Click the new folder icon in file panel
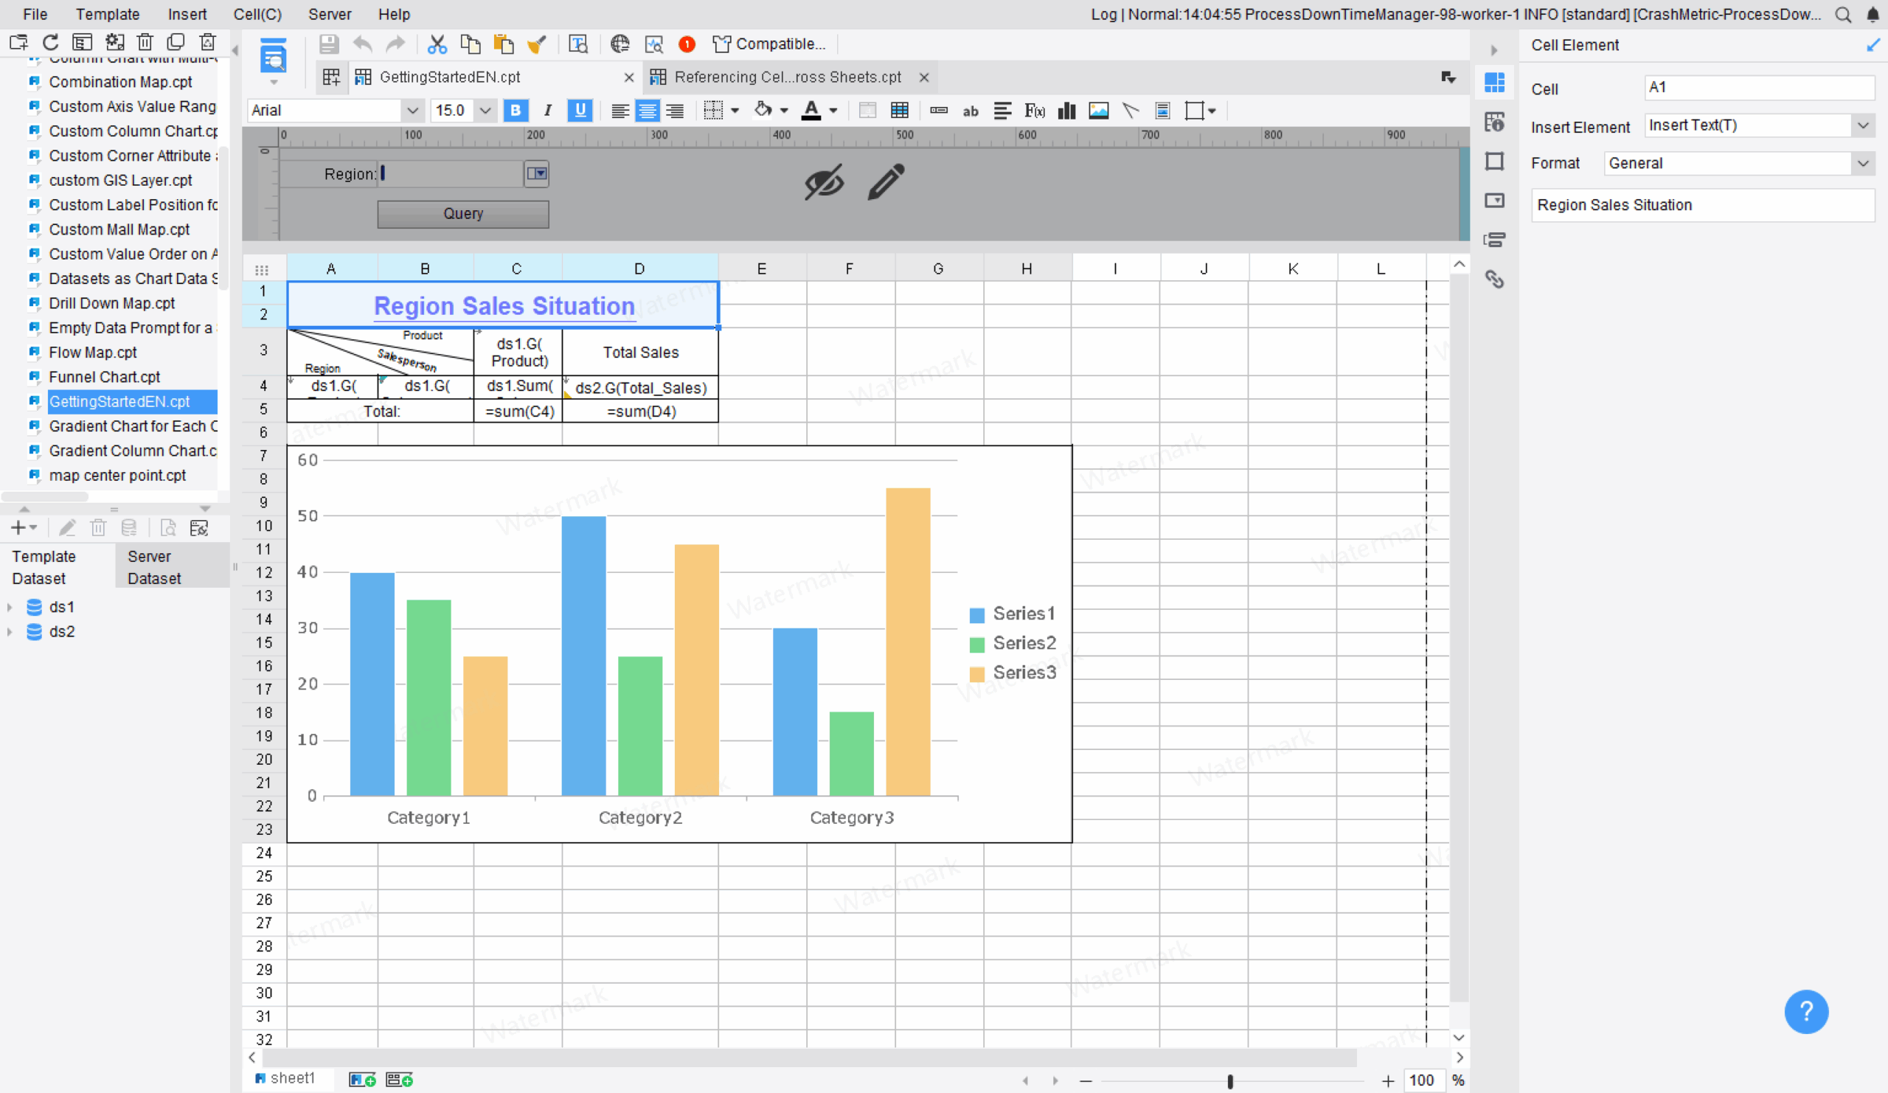Screen dimensions: 1888x1093 click(18, 43)
